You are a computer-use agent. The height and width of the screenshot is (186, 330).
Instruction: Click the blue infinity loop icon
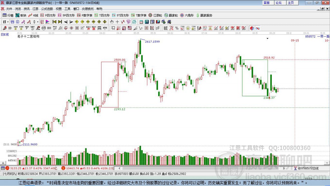pyautogui.click(x=257, y=28)
